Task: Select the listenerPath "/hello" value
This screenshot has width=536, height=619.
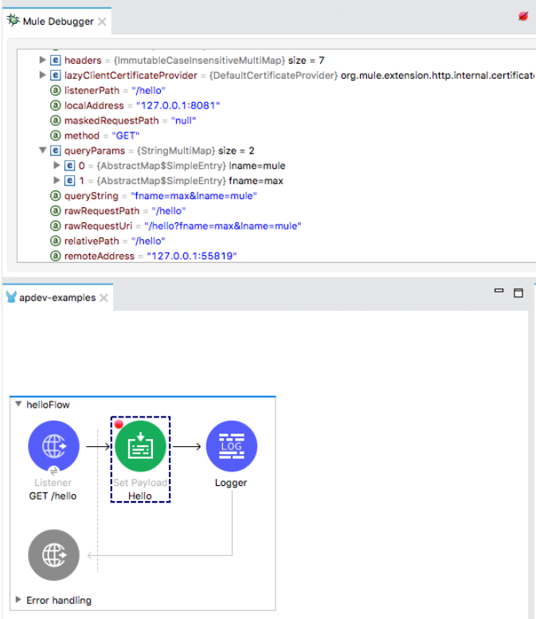Action: click(x=148, y=90)
